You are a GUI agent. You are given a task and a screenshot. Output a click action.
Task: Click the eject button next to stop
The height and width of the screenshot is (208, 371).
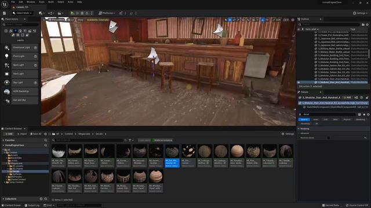point(87,13)
